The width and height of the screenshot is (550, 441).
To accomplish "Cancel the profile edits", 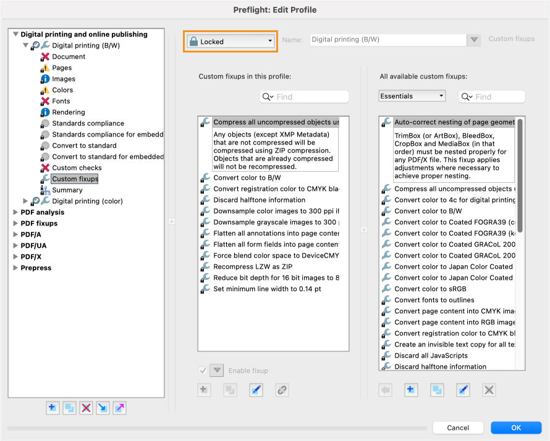I will point(458,427).
